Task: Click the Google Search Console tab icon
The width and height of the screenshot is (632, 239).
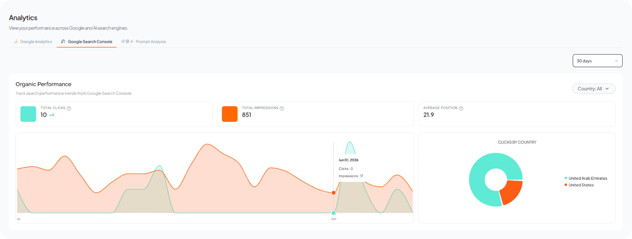Action: point(63,42)
